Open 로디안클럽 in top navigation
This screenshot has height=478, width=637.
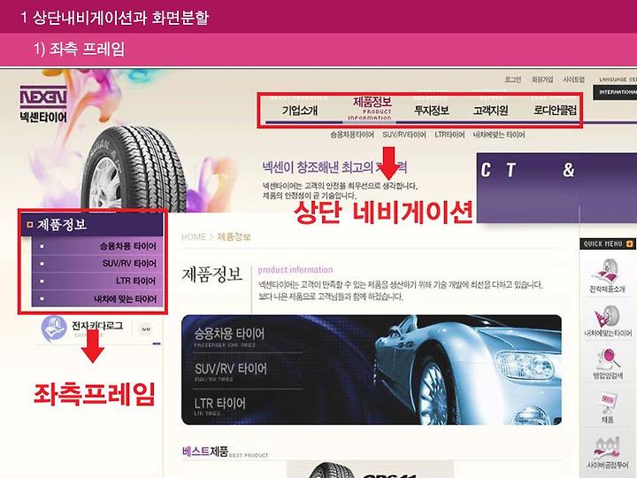tap(555, 110)
